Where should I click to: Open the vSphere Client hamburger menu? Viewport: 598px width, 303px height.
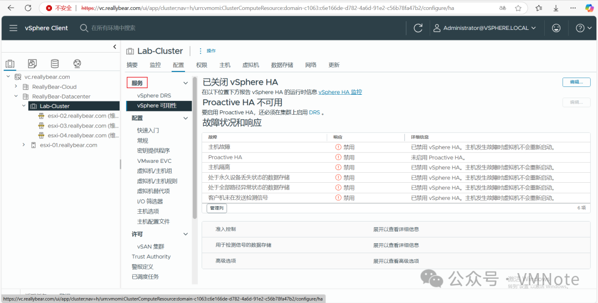13,28
